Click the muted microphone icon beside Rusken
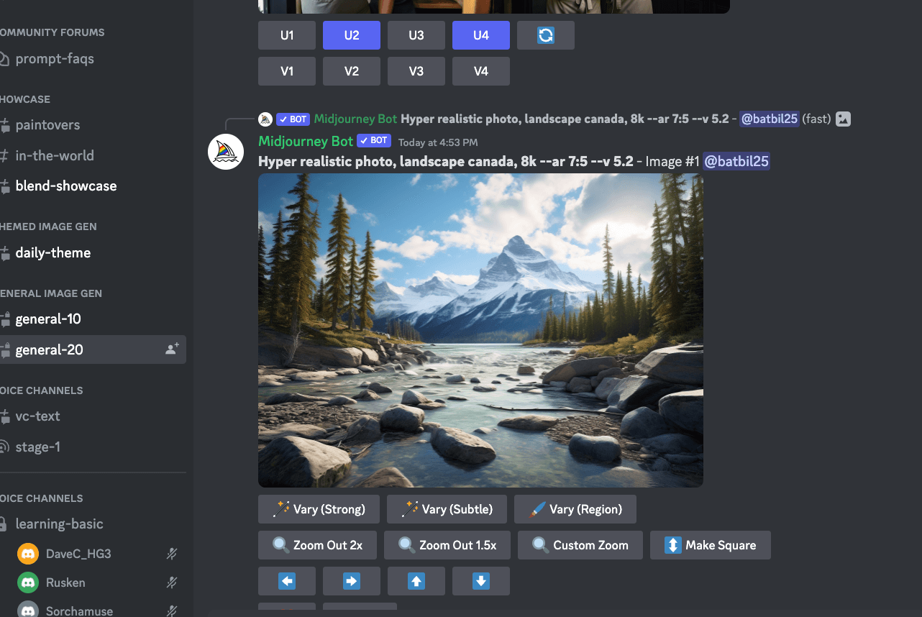Image resolution: width=922 pixels, height=617 pixels. (x=172, y=582)
